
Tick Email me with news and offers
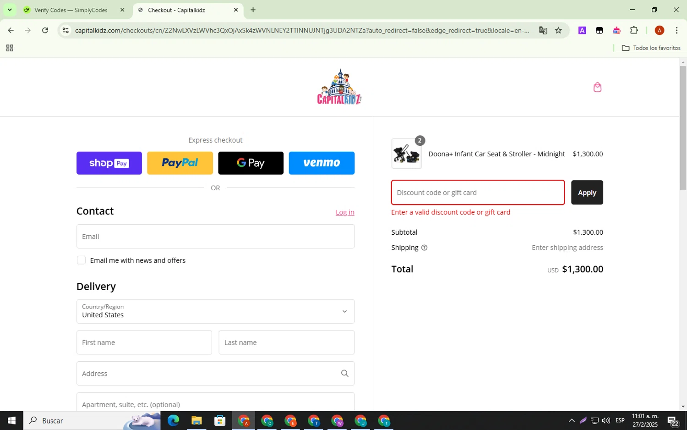[x=81, y=260]
